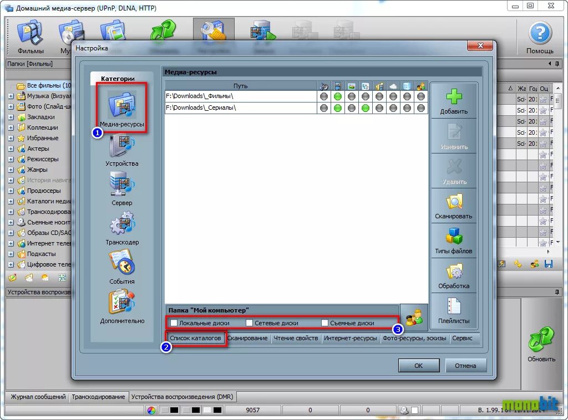Select path row F:\Downloads\_Фильмы\
568x420 pixels.
[241, 96]
